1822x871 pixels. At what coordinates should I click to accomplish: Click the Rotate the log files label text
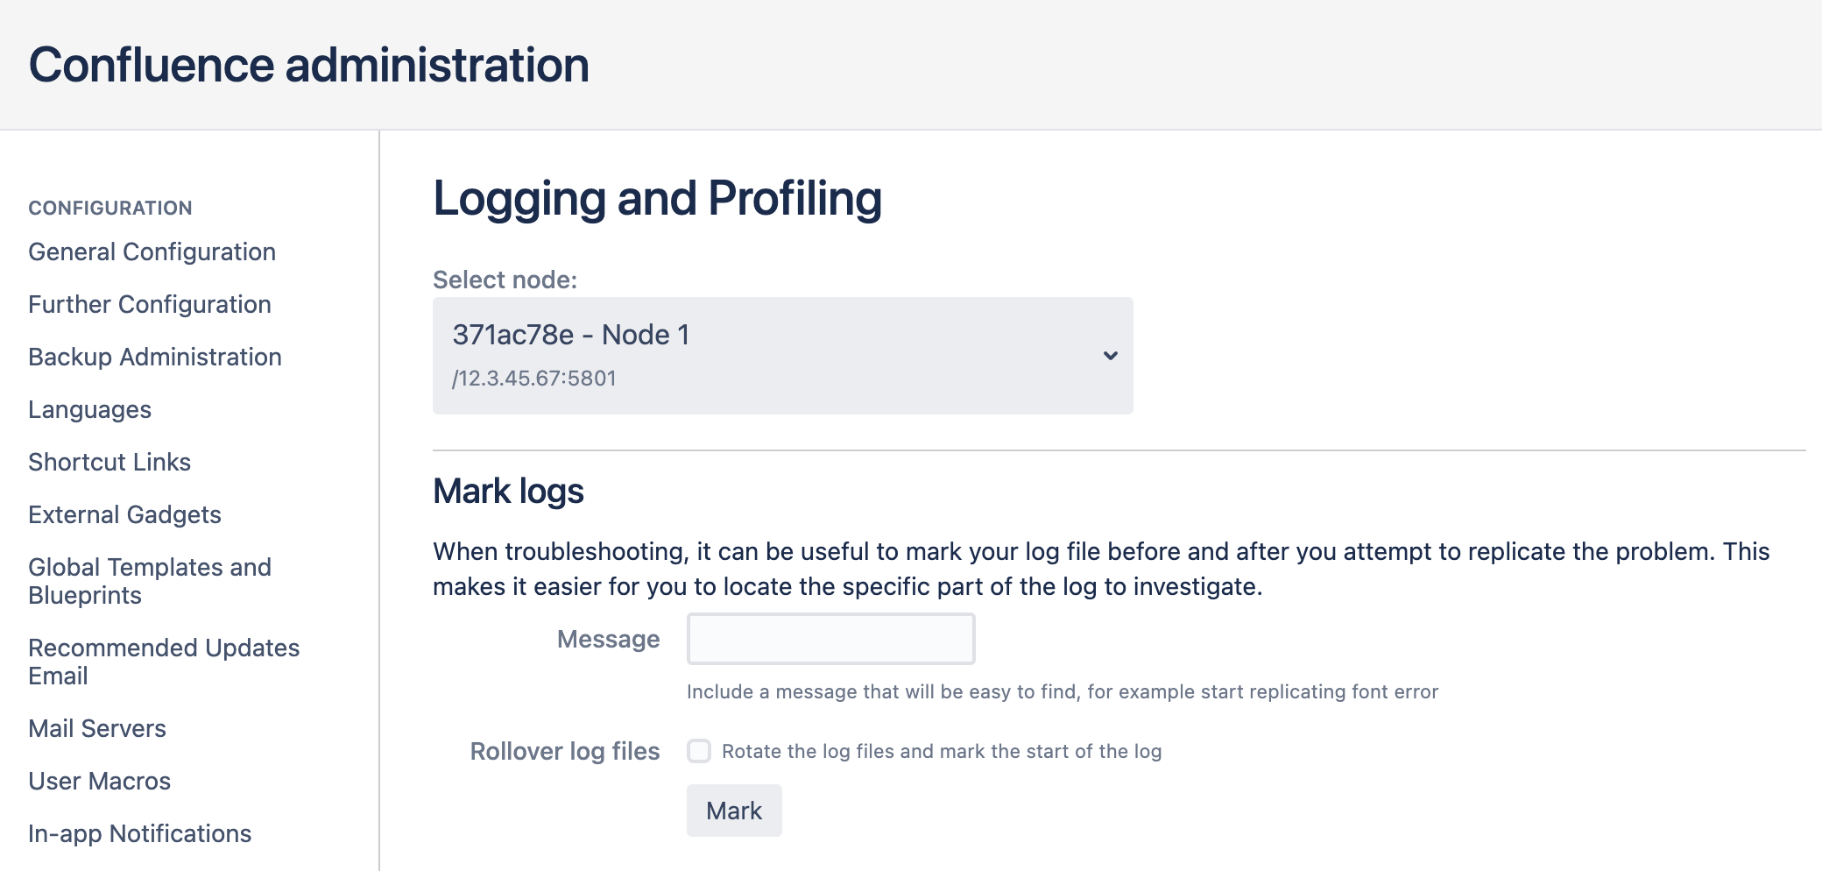click(x=941, y=752)
